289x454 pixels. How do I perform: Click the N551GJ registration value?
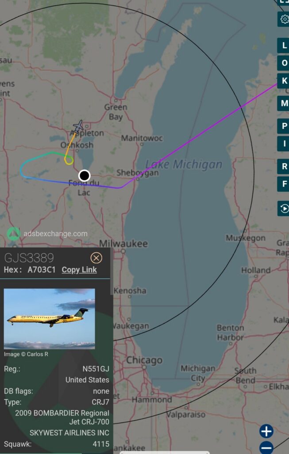[x=96, y=369]
